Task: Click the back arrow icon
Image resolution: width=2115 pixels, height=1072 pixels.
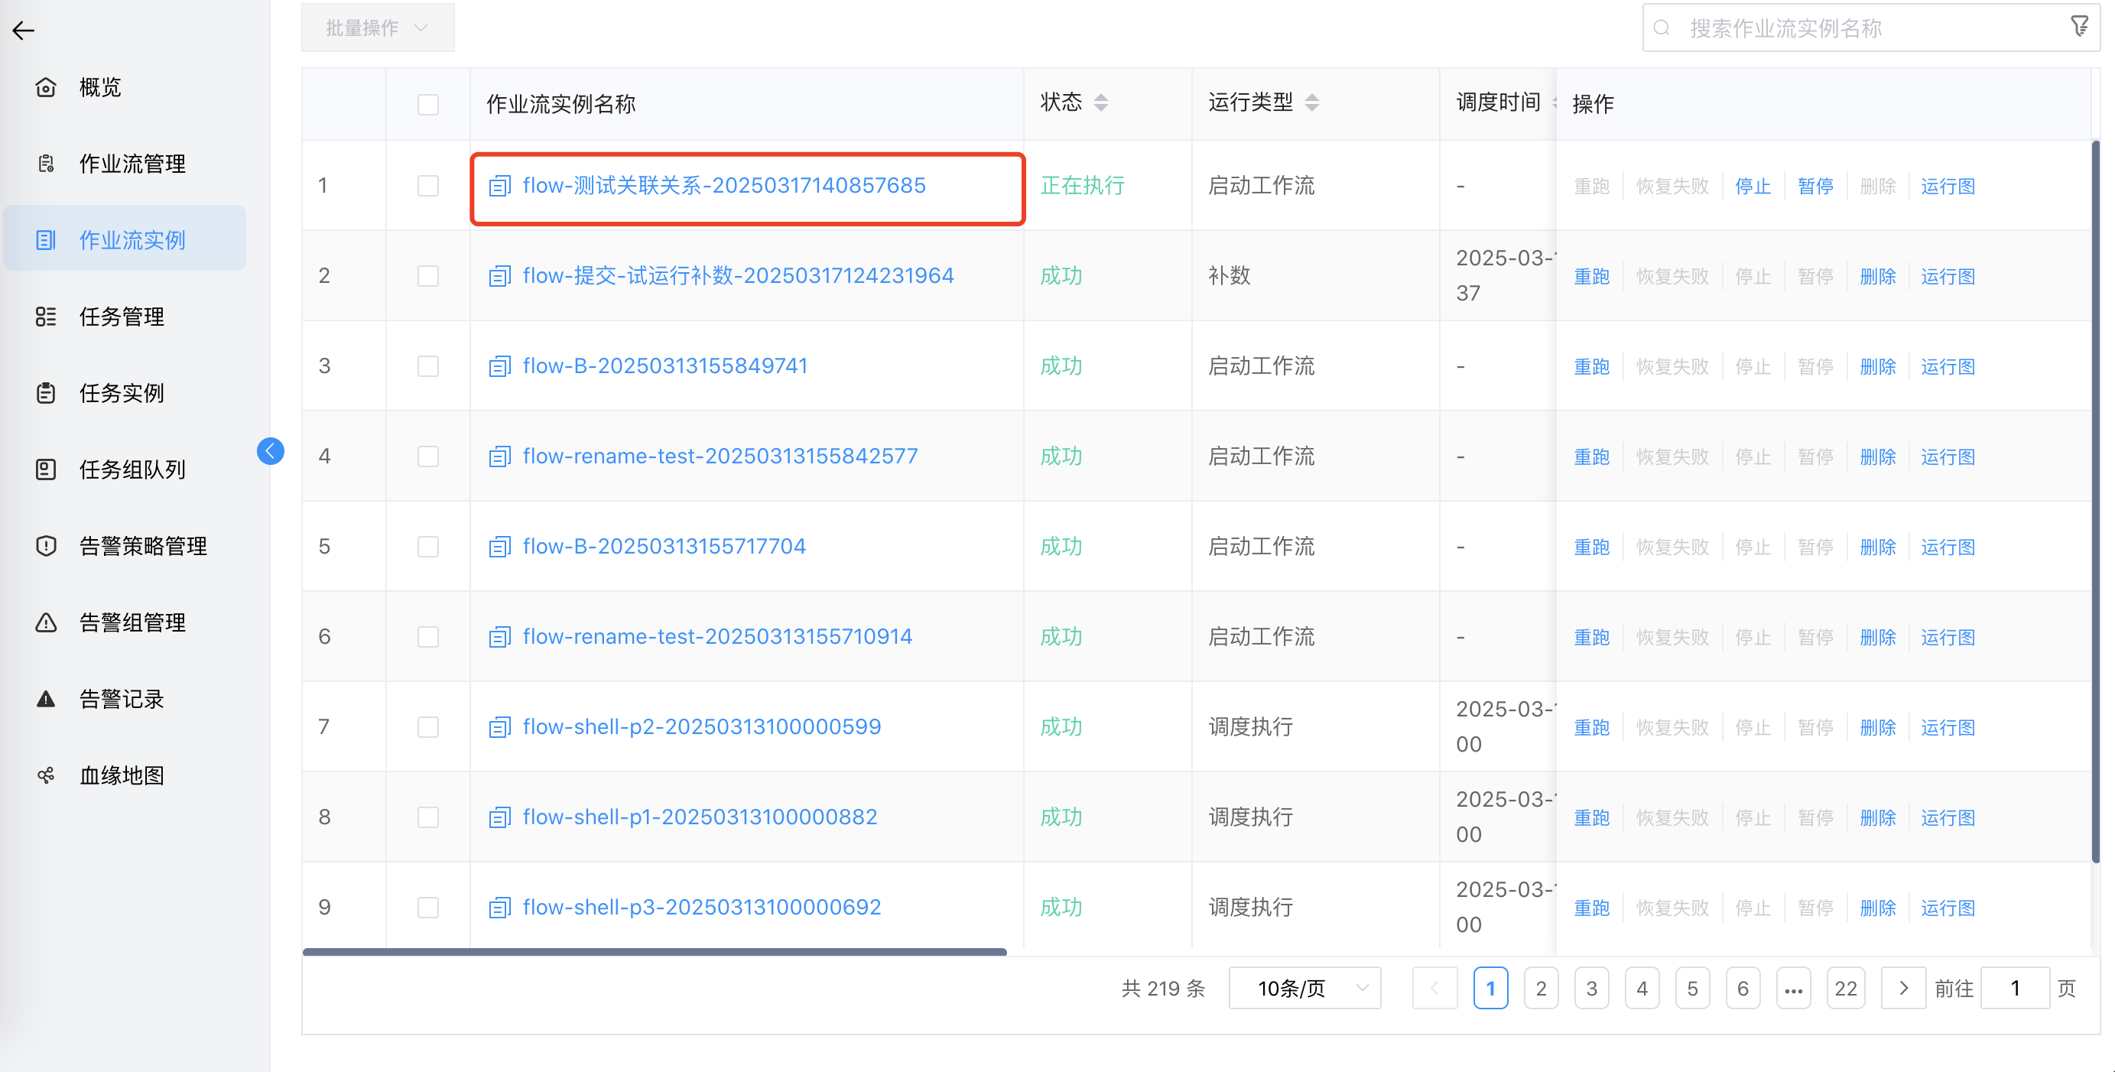Action: [x=23, y=31]
